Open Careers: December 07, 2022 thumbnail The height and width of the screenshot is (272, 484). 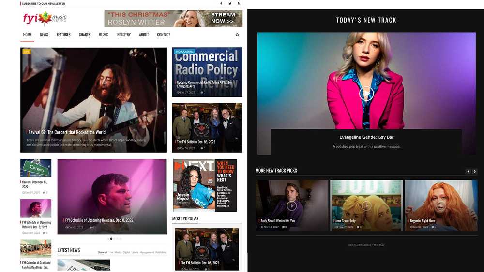point(36,168)
